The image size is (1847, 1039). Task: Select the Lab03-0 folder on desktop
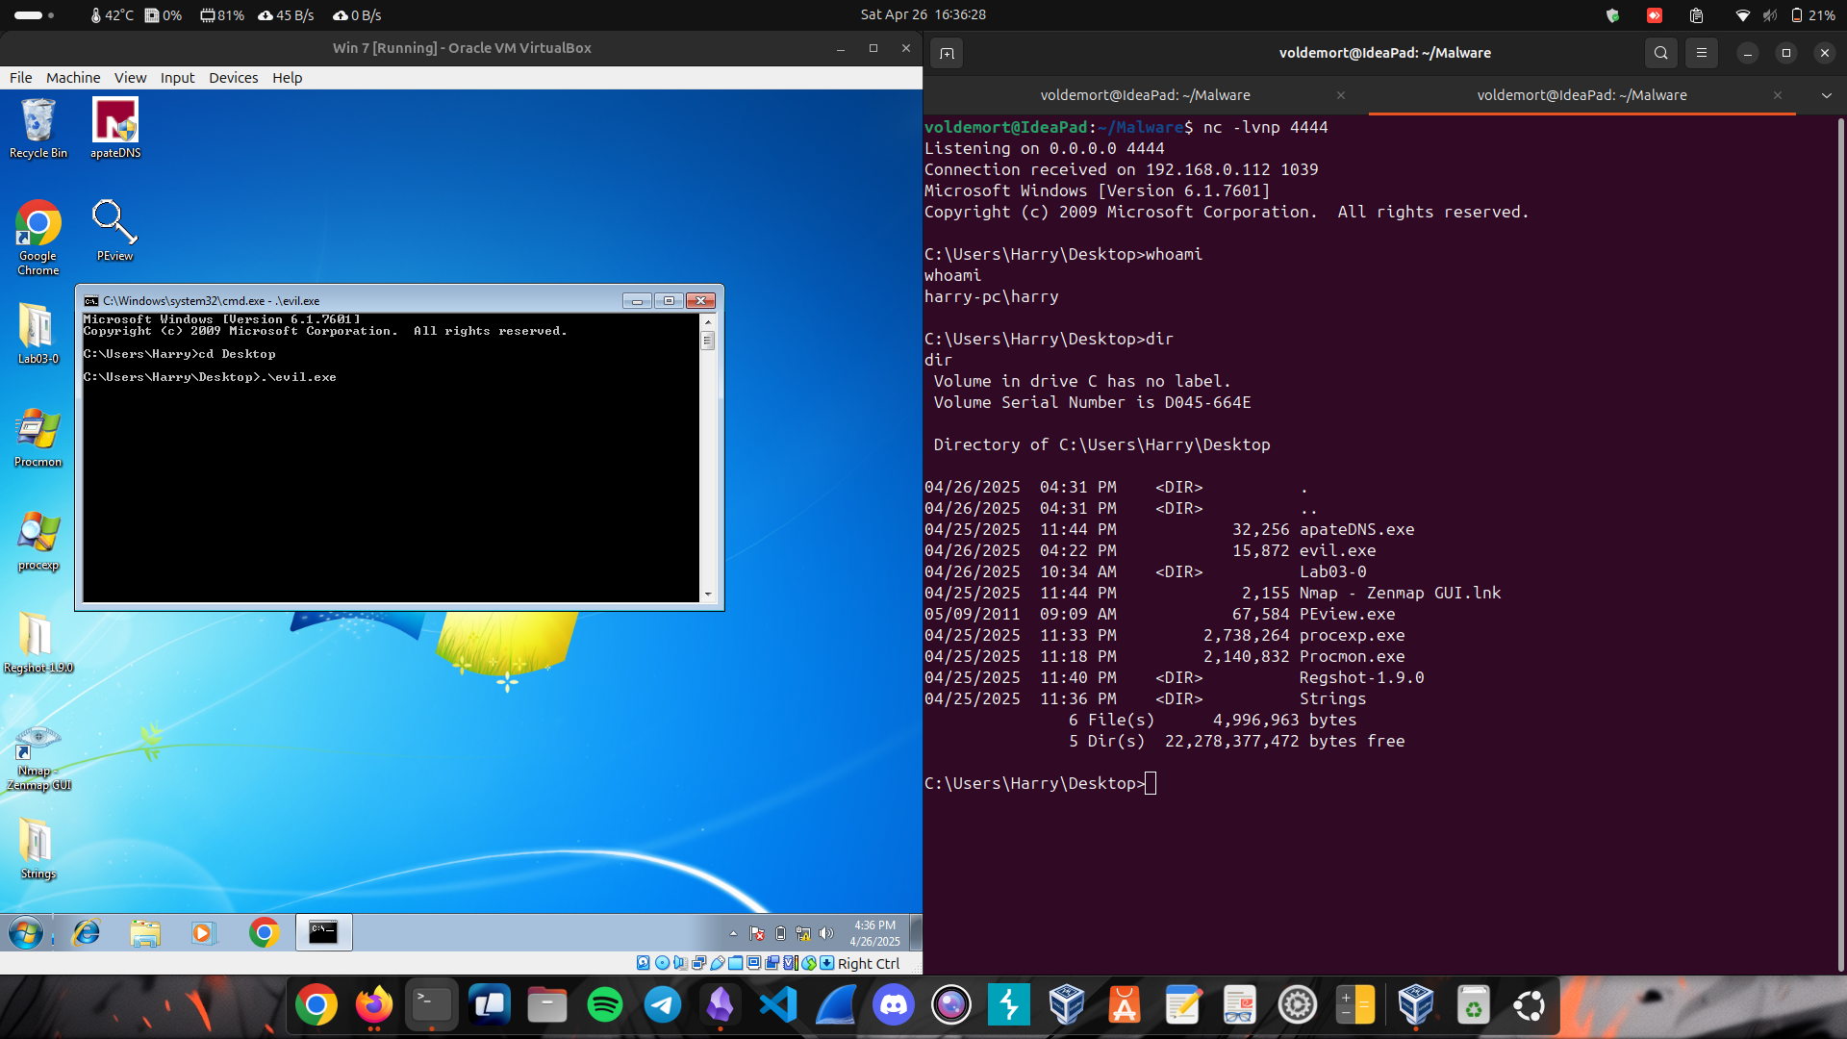coord(38,334)
